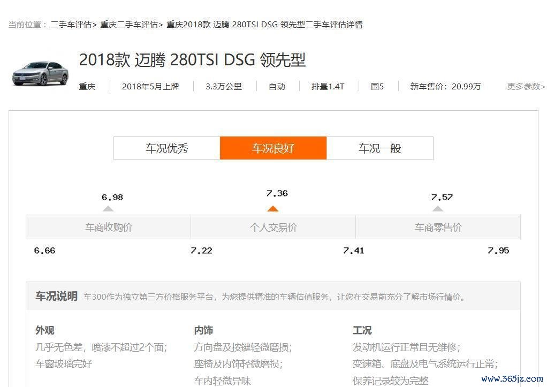This screenshot has height=387, width=547.
Task: Click the 车商收购价 price segment
Action: [x=109, y=227]
